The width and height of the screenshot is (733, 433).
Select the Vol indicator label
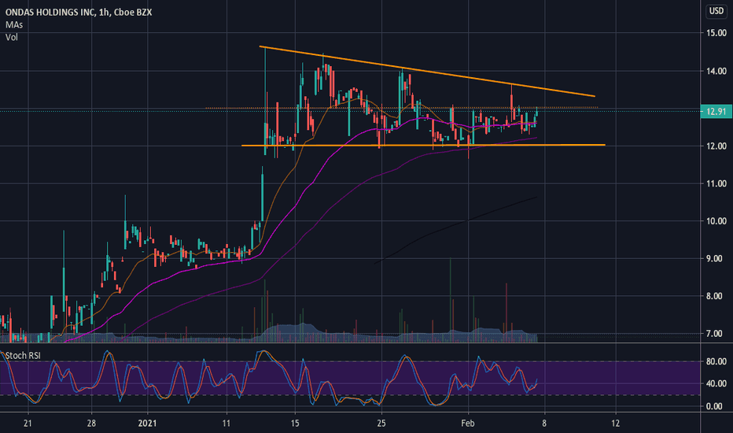pos(12,38)
